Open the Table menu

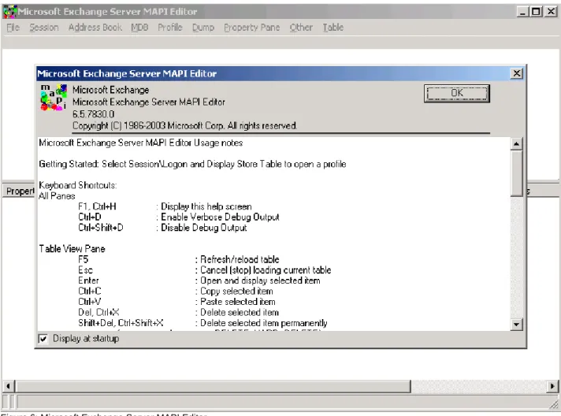[333, 28]
